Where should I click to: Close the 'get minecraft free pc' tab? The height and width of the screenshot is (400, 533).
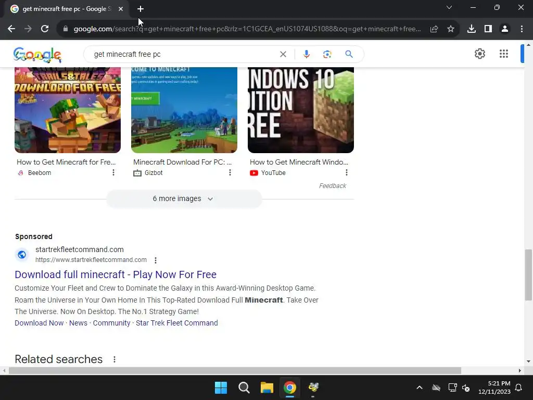click(x=121, y=9)
